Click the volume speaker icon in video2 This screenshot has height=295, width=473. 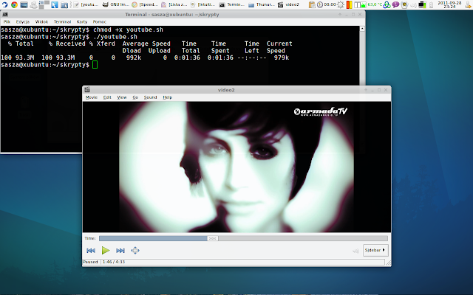pos(356,251)
